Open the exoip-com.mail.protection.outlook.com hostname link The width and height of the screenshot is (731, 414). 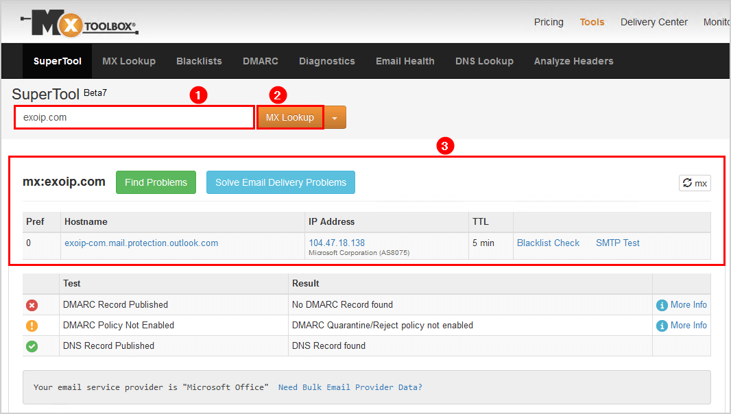141,243
